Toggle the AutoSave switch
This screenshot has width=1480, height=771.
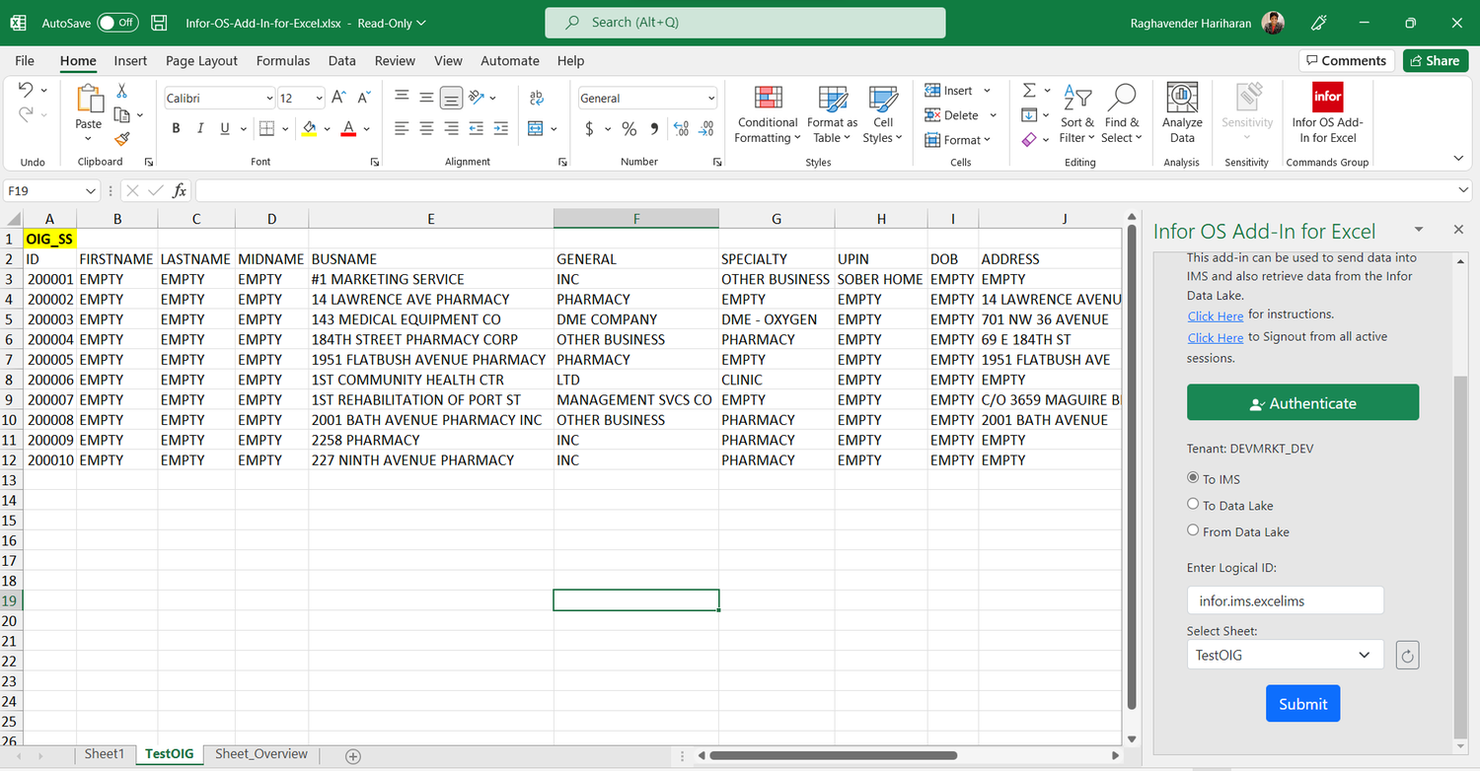[118, 22]
